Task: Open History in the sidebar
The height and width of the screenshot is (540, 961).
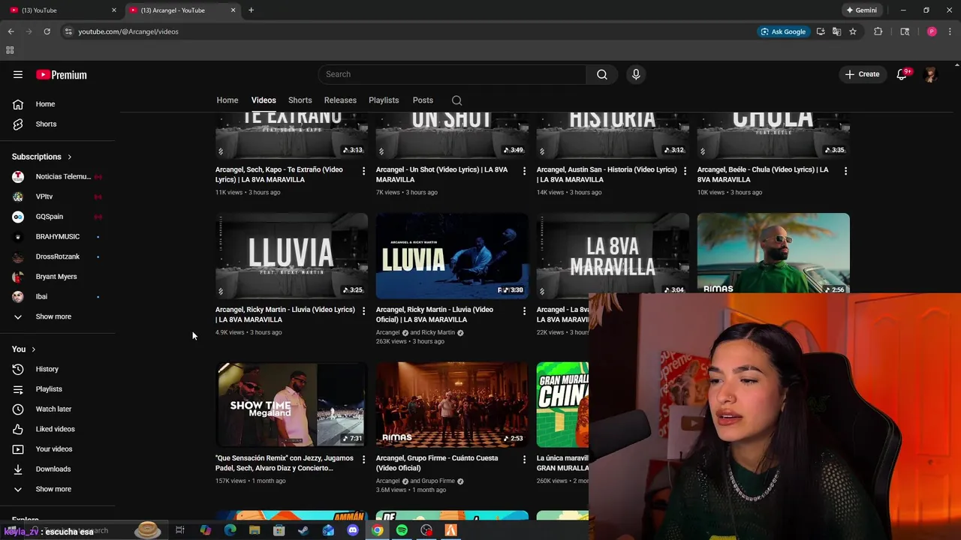Action: tap(47, 369)
